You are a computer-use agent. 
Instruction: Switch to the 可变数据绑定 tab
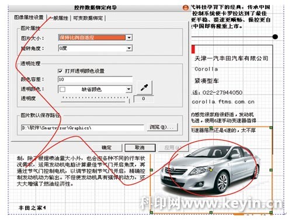point(88,18)
